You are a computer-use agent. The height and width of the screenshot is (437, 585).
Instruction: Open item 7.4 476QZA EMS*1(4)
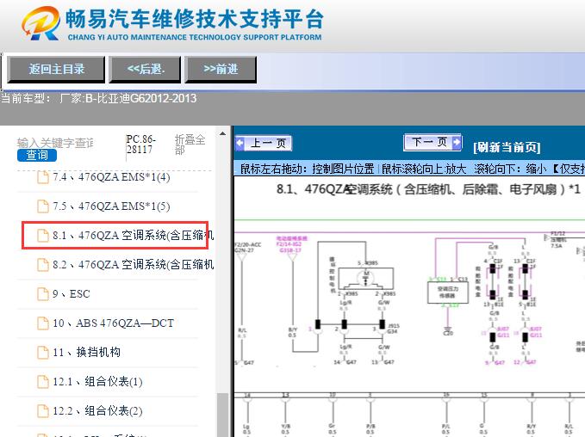(111, 177)
